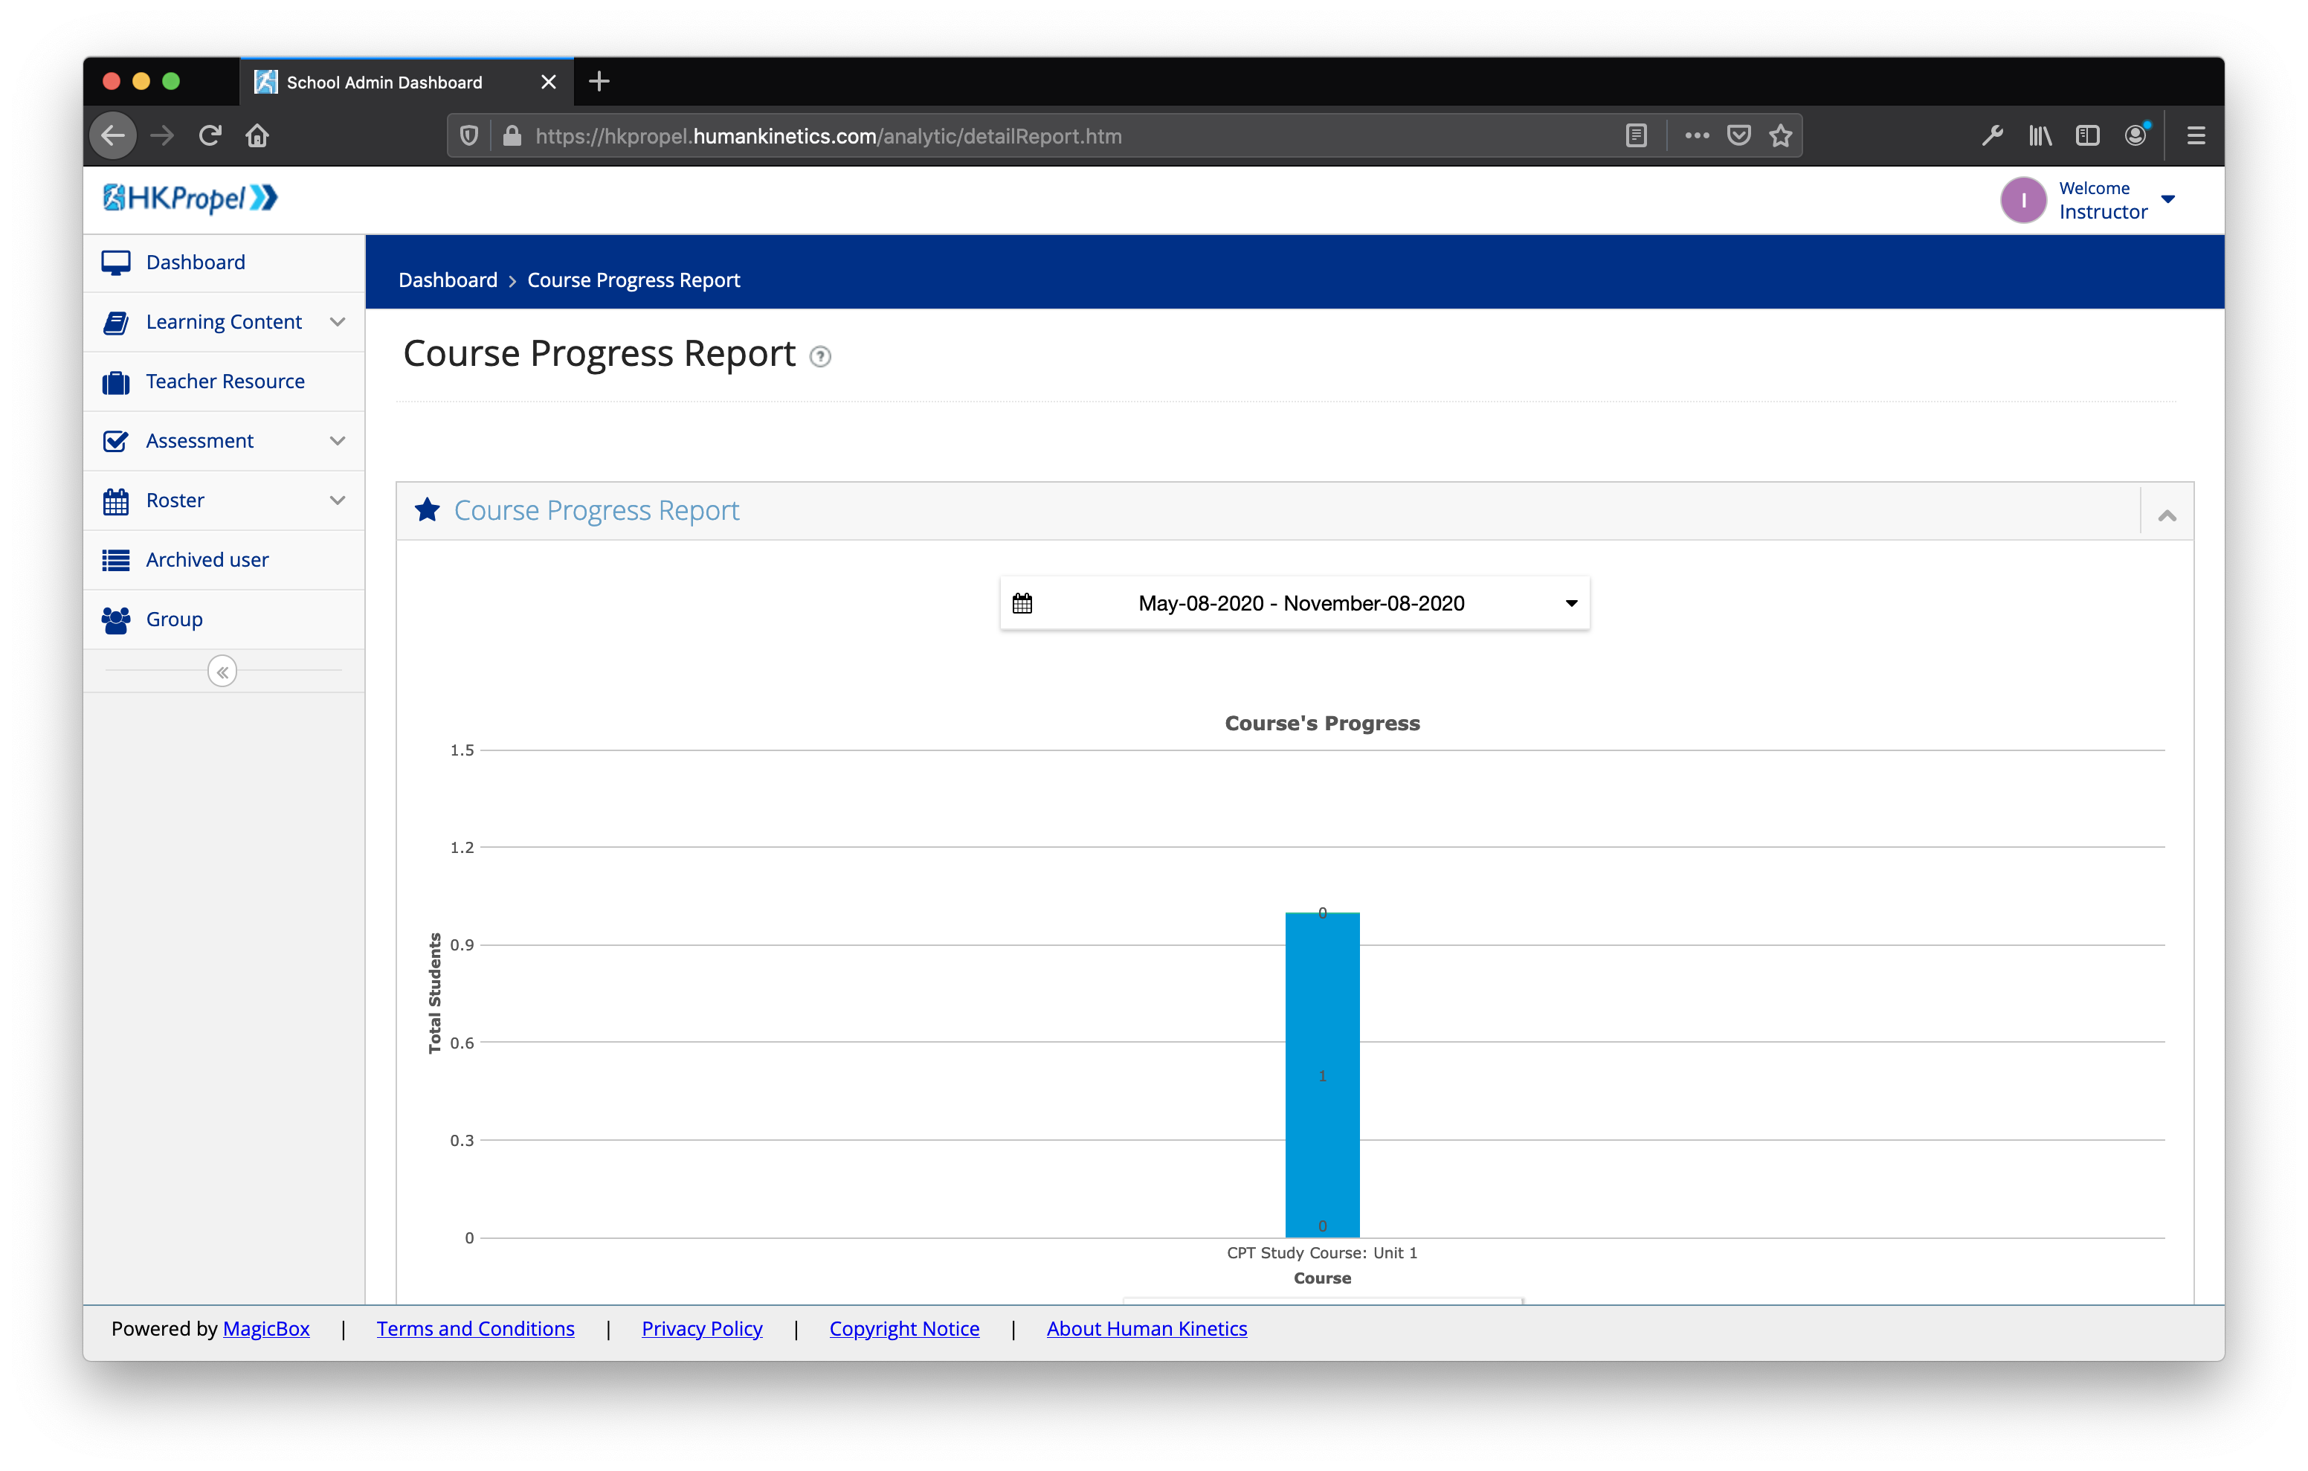2308x1471 pixels.
Task: Click the help question mark beside the title
Action: (819, 357)
